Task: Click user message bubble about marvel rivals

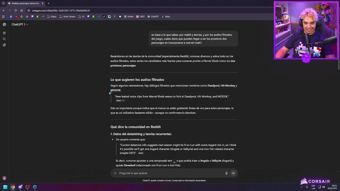Action: pyautogui.click(x=193, y=39)
